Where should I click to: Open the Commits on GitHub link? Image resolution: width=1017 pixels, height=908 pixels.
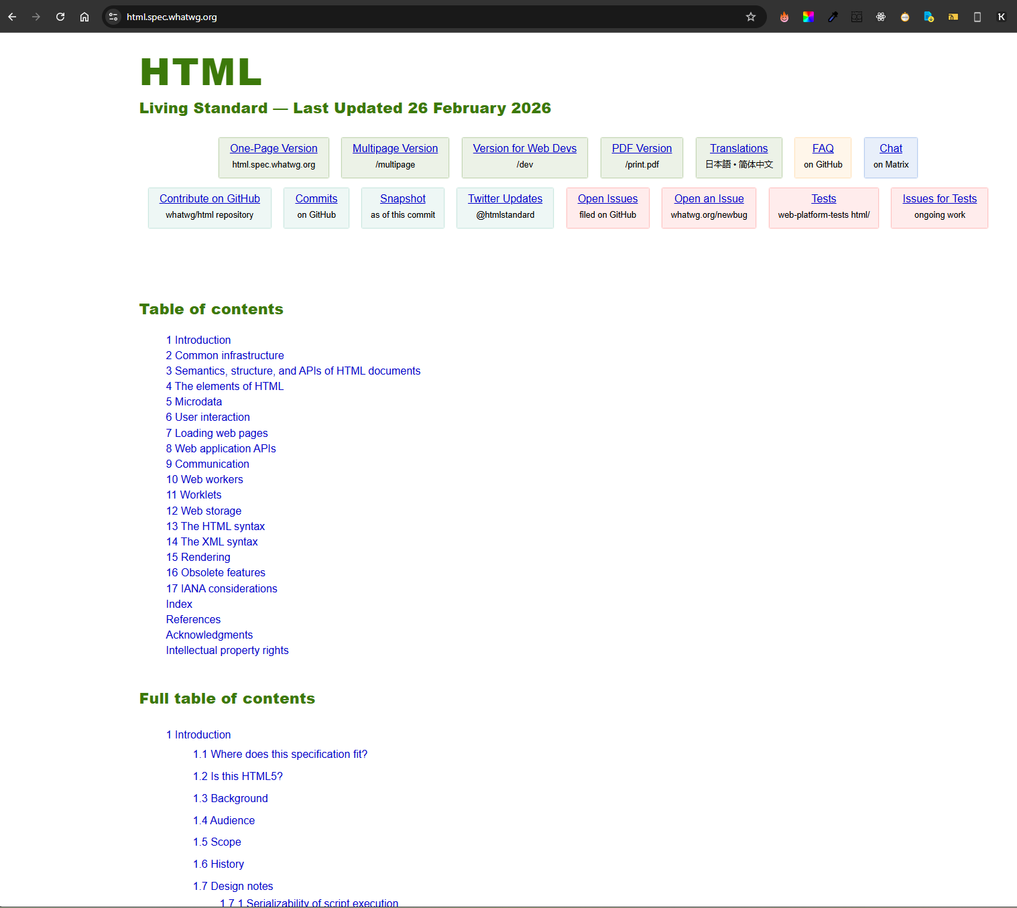click(x=316, y=198)
